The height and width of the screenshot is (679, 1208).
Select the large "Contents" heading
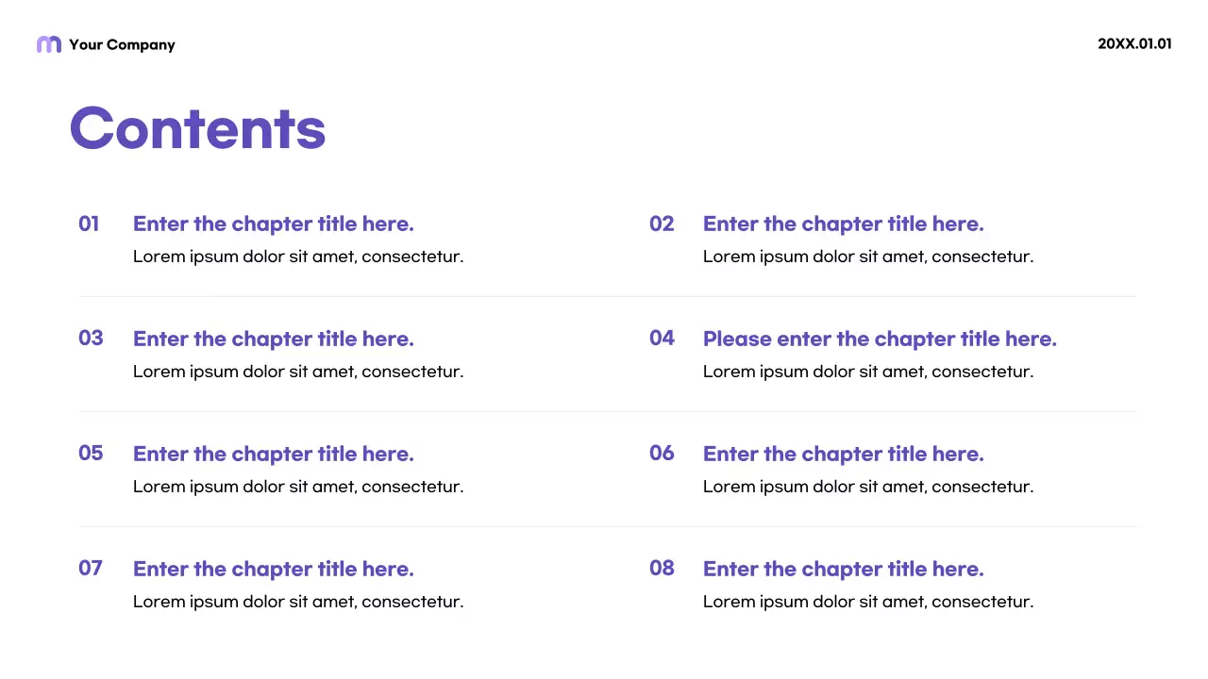point(198,128)
